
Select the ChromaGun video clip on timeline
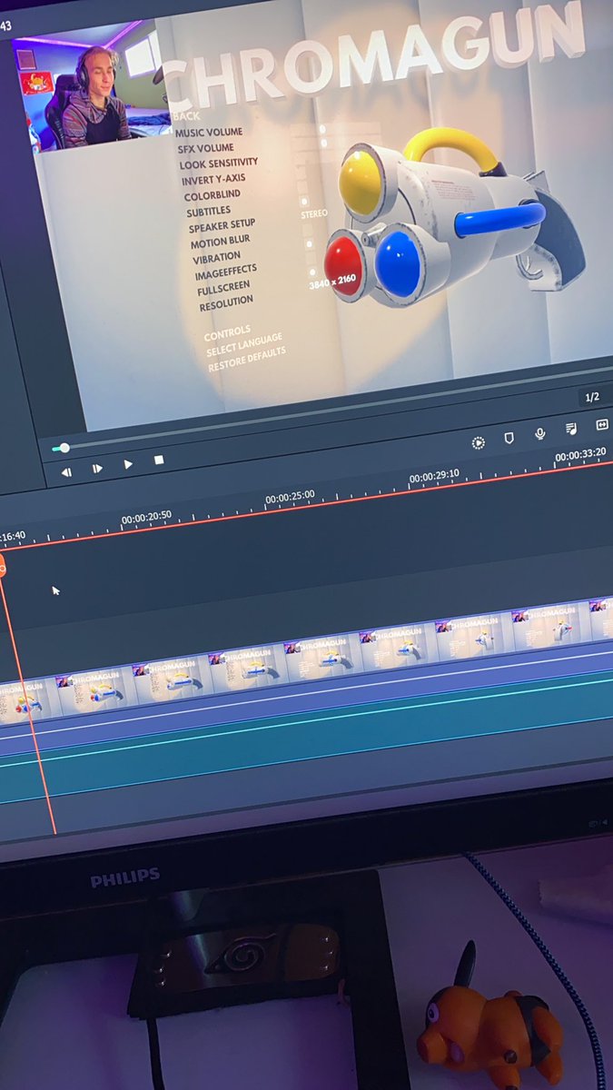(x=309, y=662)
